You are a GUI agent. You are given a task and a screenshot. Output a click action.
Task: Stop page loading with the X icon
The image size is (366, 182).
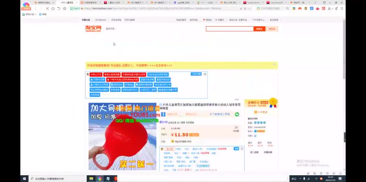click(47, 9)
